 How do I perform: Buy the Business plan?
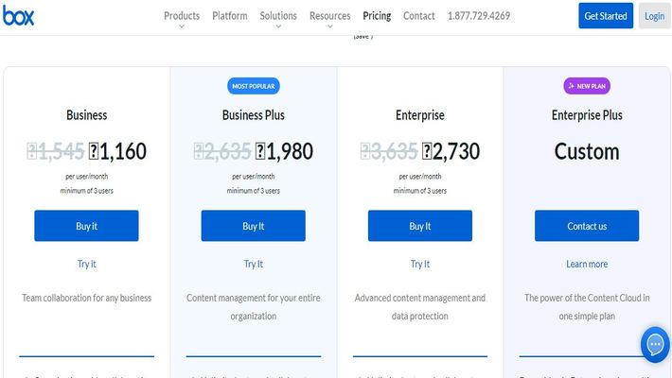pos(86,226)
